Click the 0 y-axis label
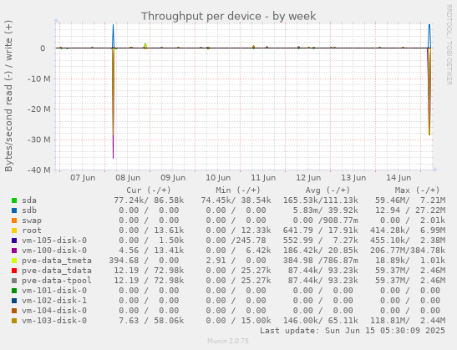The height and width of the screenshot is (350, 457). click(x=43, y=48)
